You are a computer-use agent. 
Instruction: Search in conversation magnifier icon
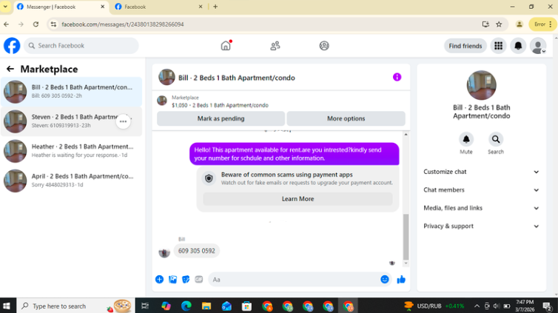click(495, 139)
